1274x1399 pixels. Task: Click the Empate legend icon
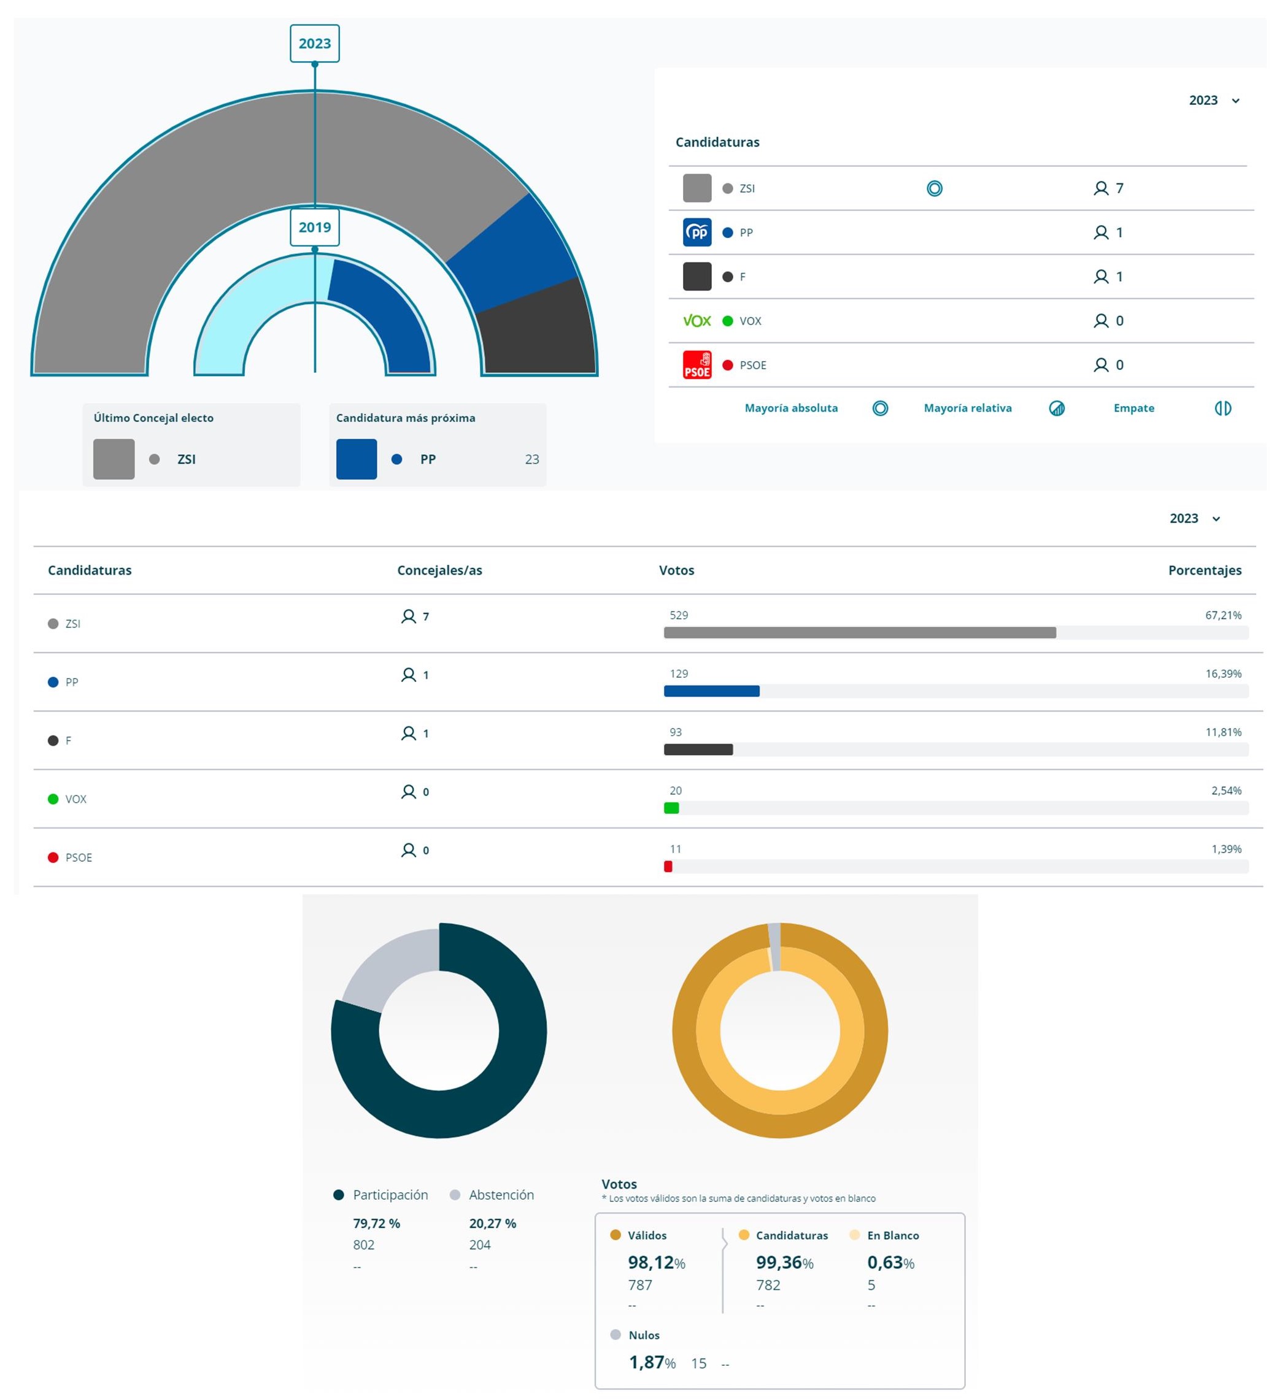tap(1222, 408)
